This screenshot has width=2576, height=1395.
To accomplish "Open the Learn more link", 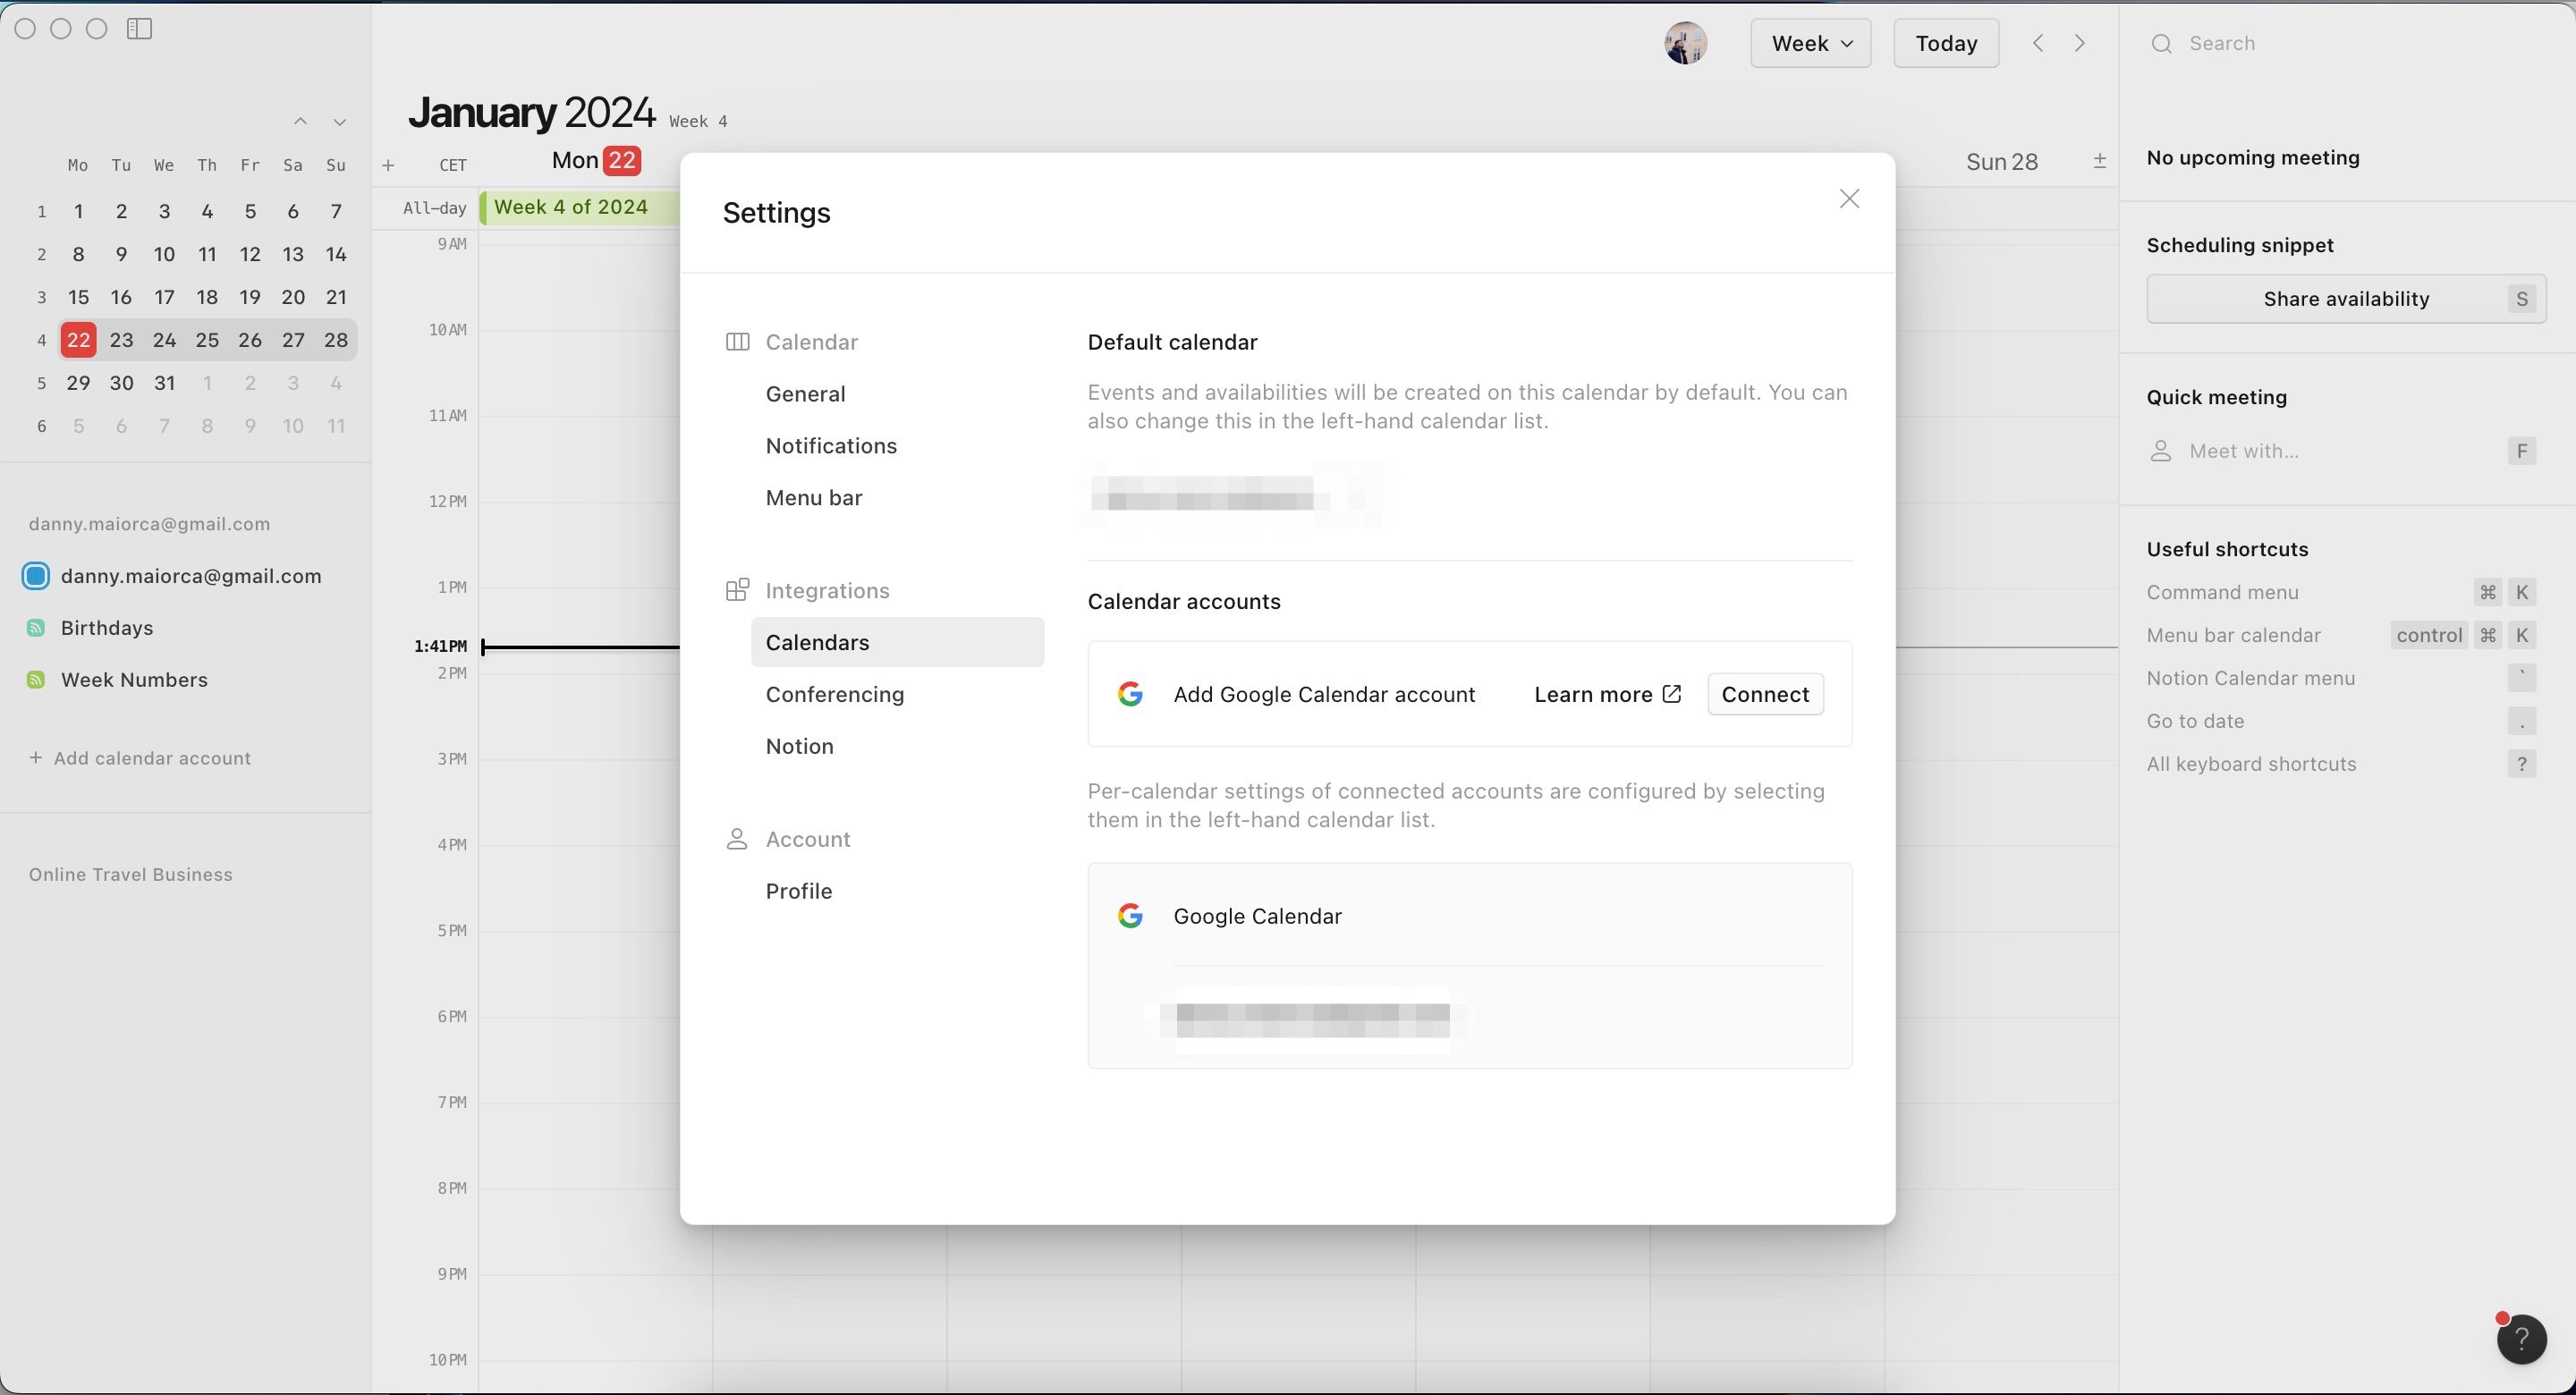I will pyautogui.click(x=1594, y=693).
